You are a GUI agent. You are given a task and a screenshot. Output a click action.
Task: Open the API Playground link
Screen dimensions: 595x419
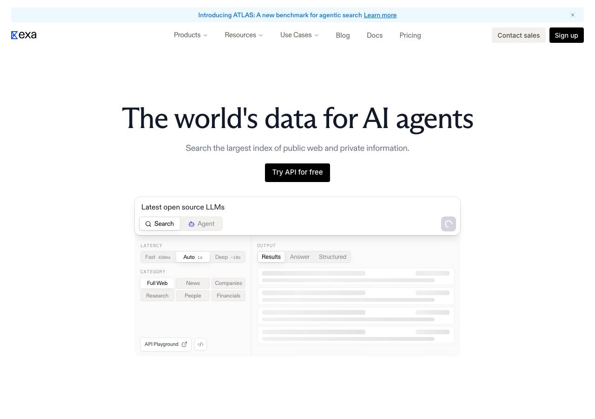pos(166,345)
